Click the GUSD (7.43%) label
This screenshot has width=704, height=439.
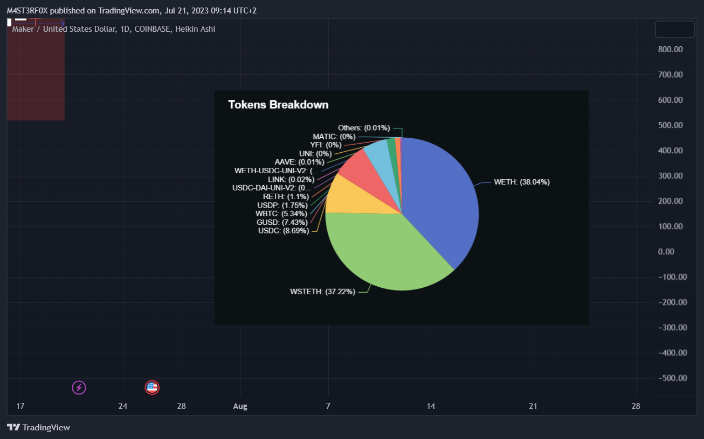pyautogui.click(x=282, y=222)
